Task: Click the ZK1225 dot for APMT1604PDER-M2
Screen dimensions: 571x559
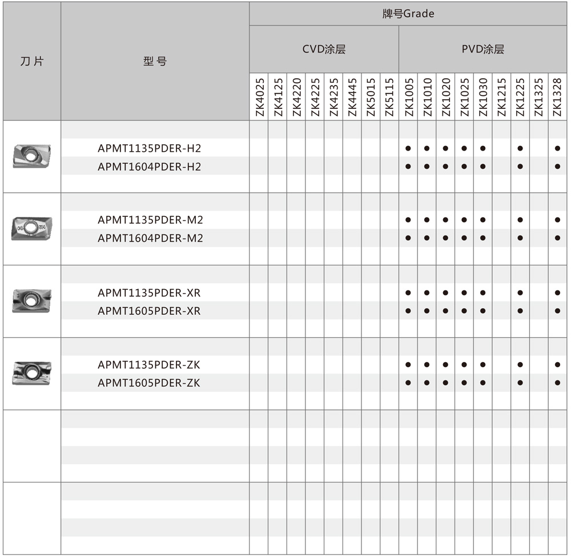Action: [520, 238]
